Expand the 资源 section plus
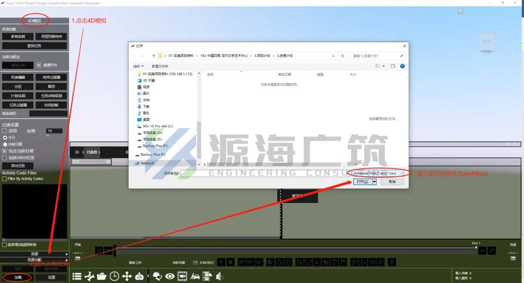The height and width of the screenshot is (283, 524). coord(66,254)
